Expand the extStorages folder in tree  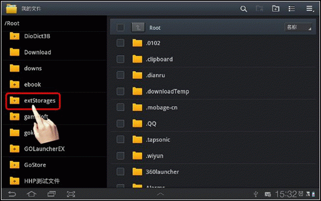[x=14, y=100]
